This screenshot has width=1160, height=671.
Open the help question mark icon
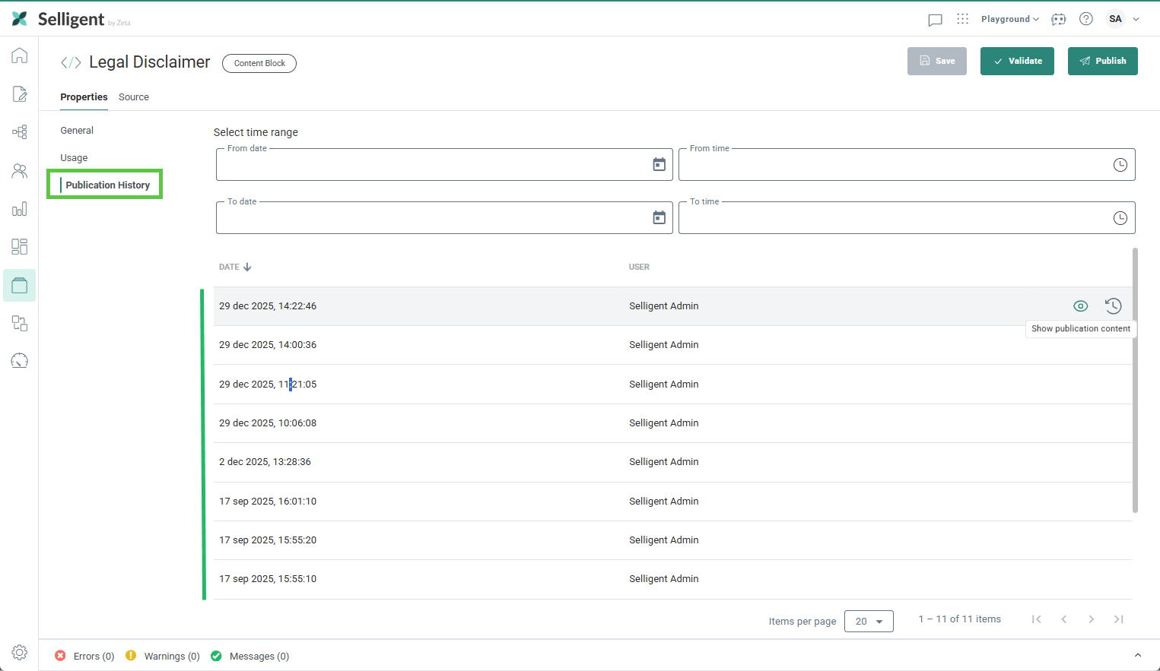(1086, 19)
